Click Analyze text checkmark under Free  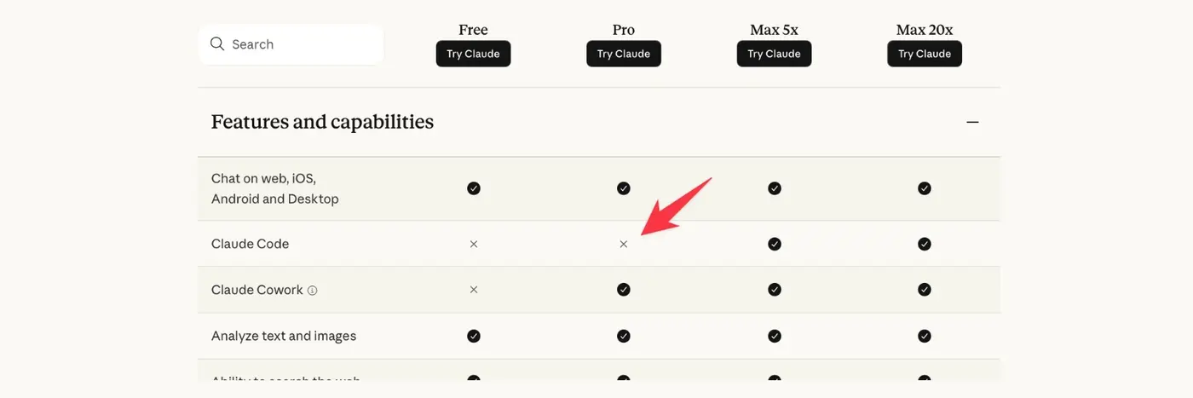474,336
